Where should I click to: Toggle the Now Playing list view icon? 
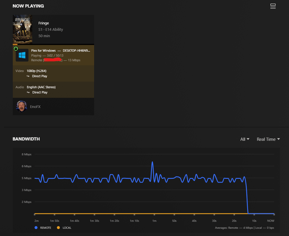(273, 6)
